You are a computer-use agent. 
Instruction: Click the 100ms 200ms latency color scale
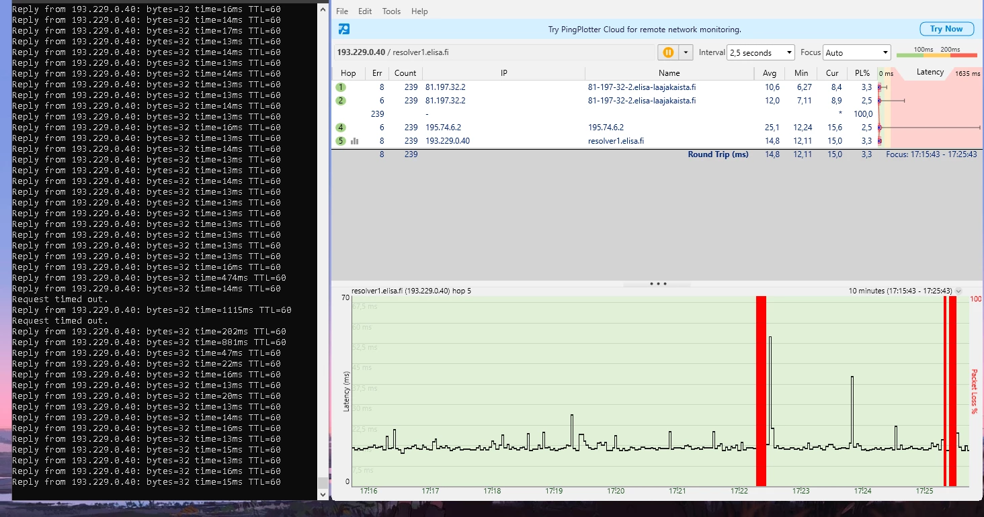pos(936,52)
